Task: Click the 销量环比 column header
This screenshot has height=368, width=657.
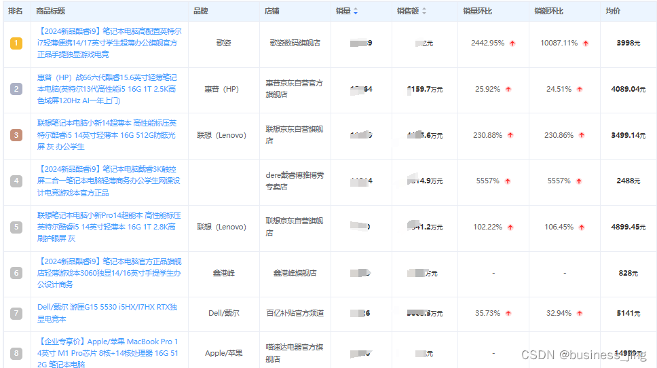Action: 477,12
